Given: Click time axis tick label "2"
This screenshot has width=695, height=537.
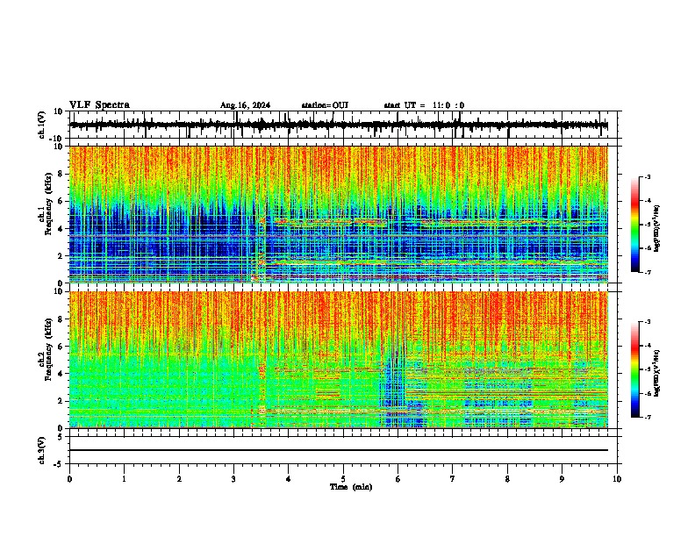Looking at the screenshot, I should pyautogui.click(x=179, y=479).
